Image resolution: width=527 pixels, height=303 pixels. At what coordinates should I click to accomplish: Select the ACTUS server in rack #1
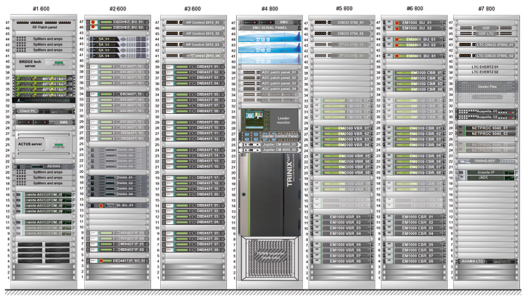[44, 144]
